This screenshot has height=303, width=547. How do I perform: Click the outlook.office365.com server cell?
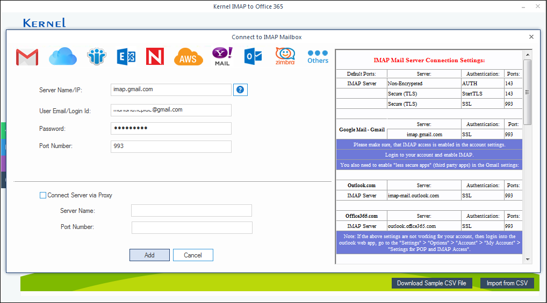(x=424, y=226)
